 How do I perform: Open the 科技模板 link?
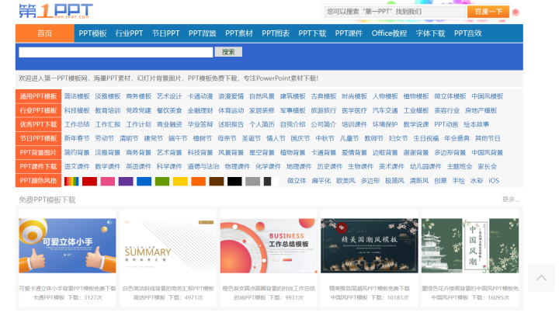click(77, 110)
